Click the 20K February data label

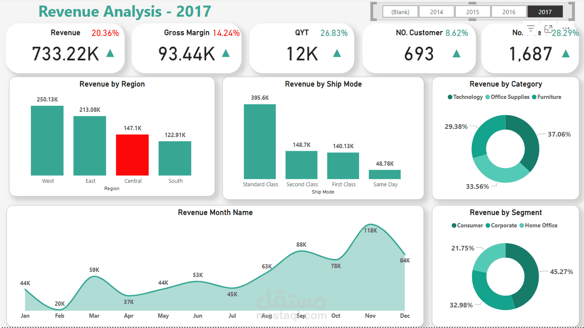point(60,304)
